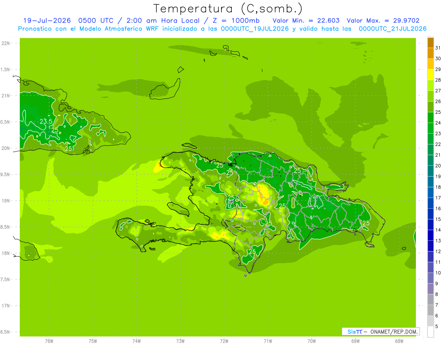Click the 76W longitude axis label
Viewport: 448px width, 346px height.
pos(49,341)
